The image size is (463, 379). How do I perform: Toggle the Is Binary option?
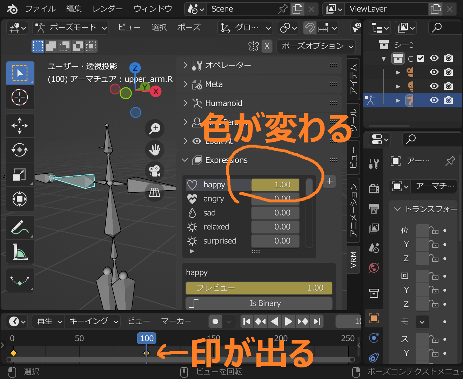coord(259,303)
